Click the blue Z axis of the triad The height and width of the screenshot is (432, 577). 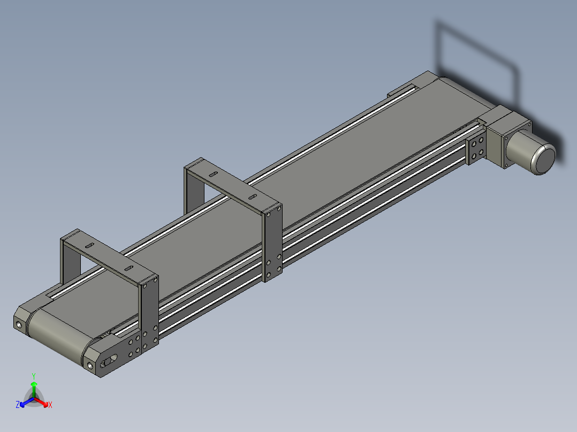(26, 402)
